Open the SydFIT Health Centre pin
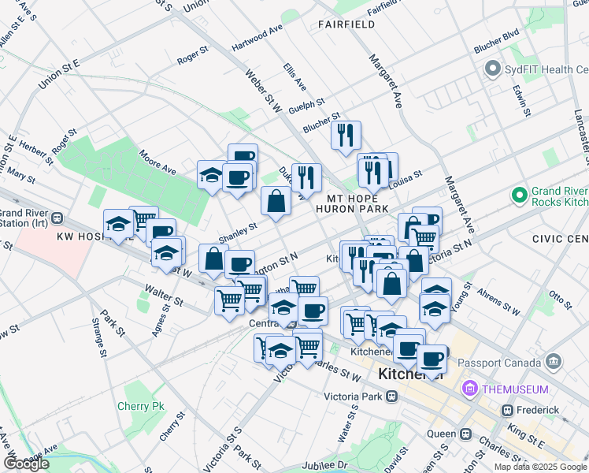This screenshot has width=589, height=473. coord(493,69)
